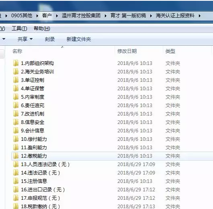Open the 1.内部组织架构 folder icon

[16, 63]
